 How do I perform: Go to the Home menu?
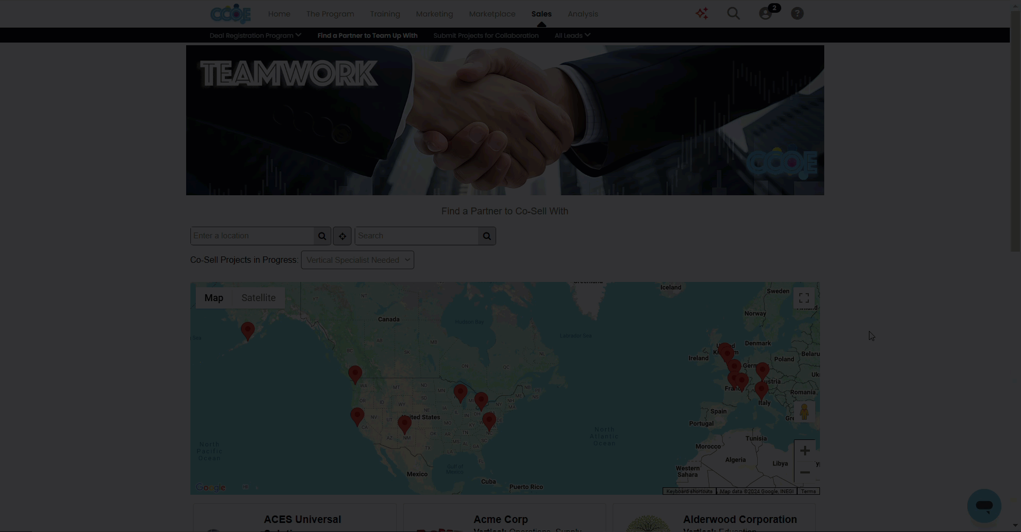point(279,14)
